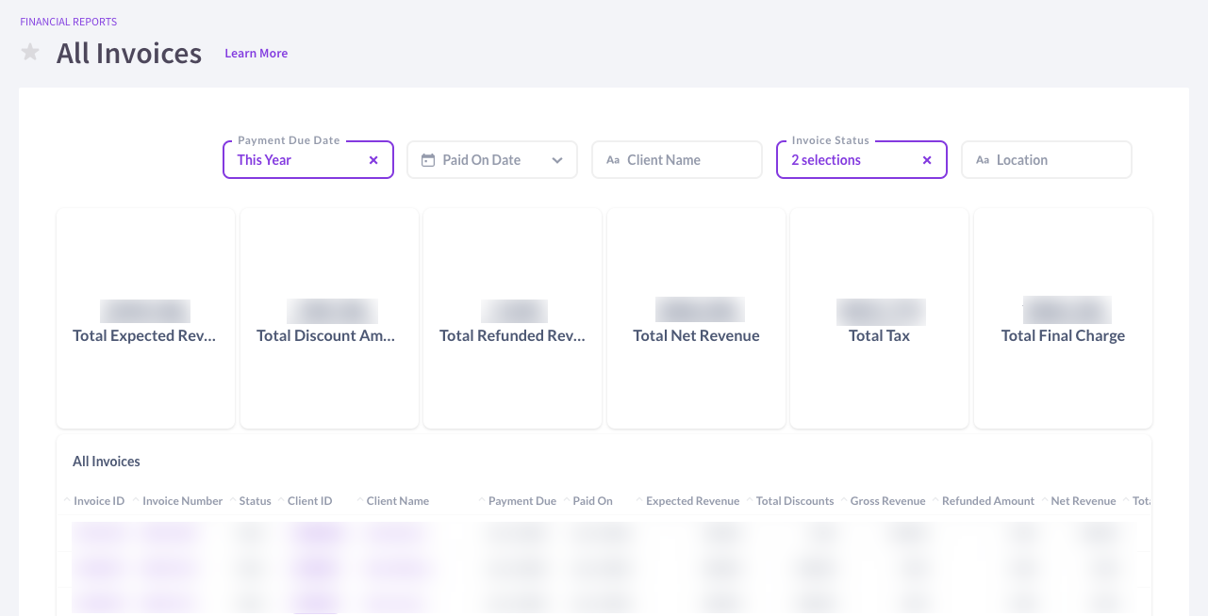Star the All Invoices report as favorite

point(30,53)
